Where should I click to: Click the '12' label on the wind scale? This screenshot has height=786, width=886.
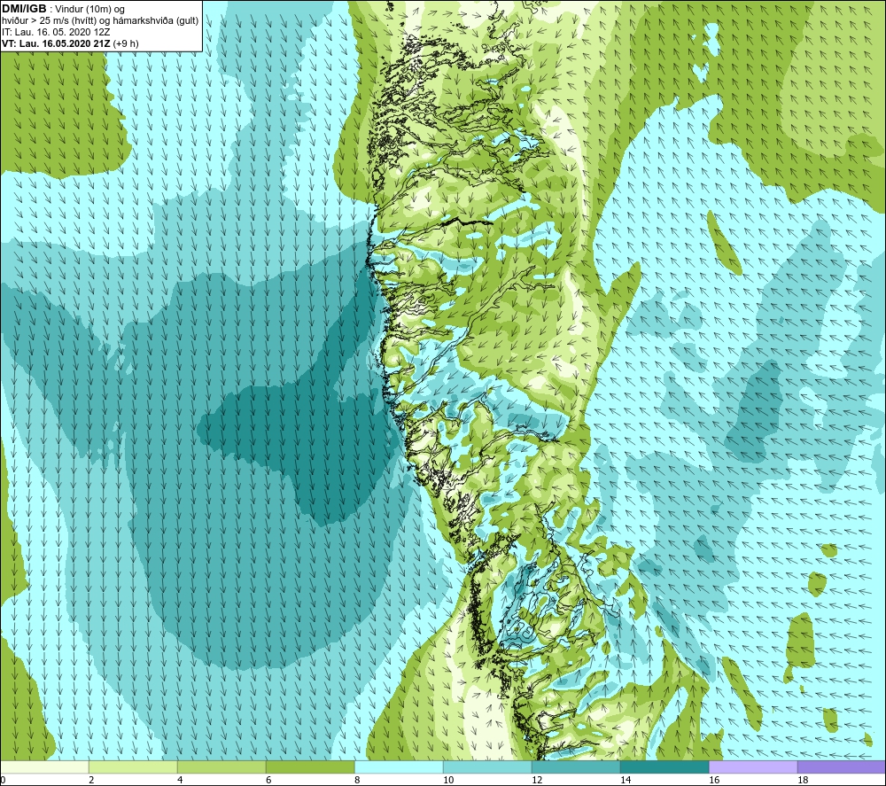tap(537, 780)
